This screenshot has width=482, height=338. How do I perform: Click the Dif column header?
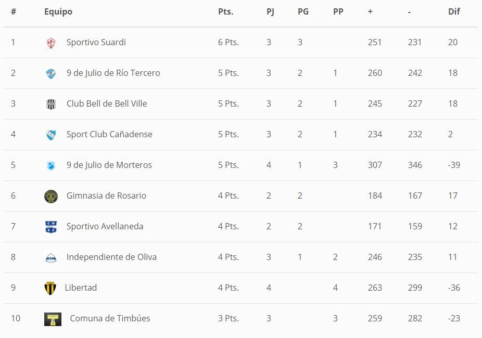(454, 11)
